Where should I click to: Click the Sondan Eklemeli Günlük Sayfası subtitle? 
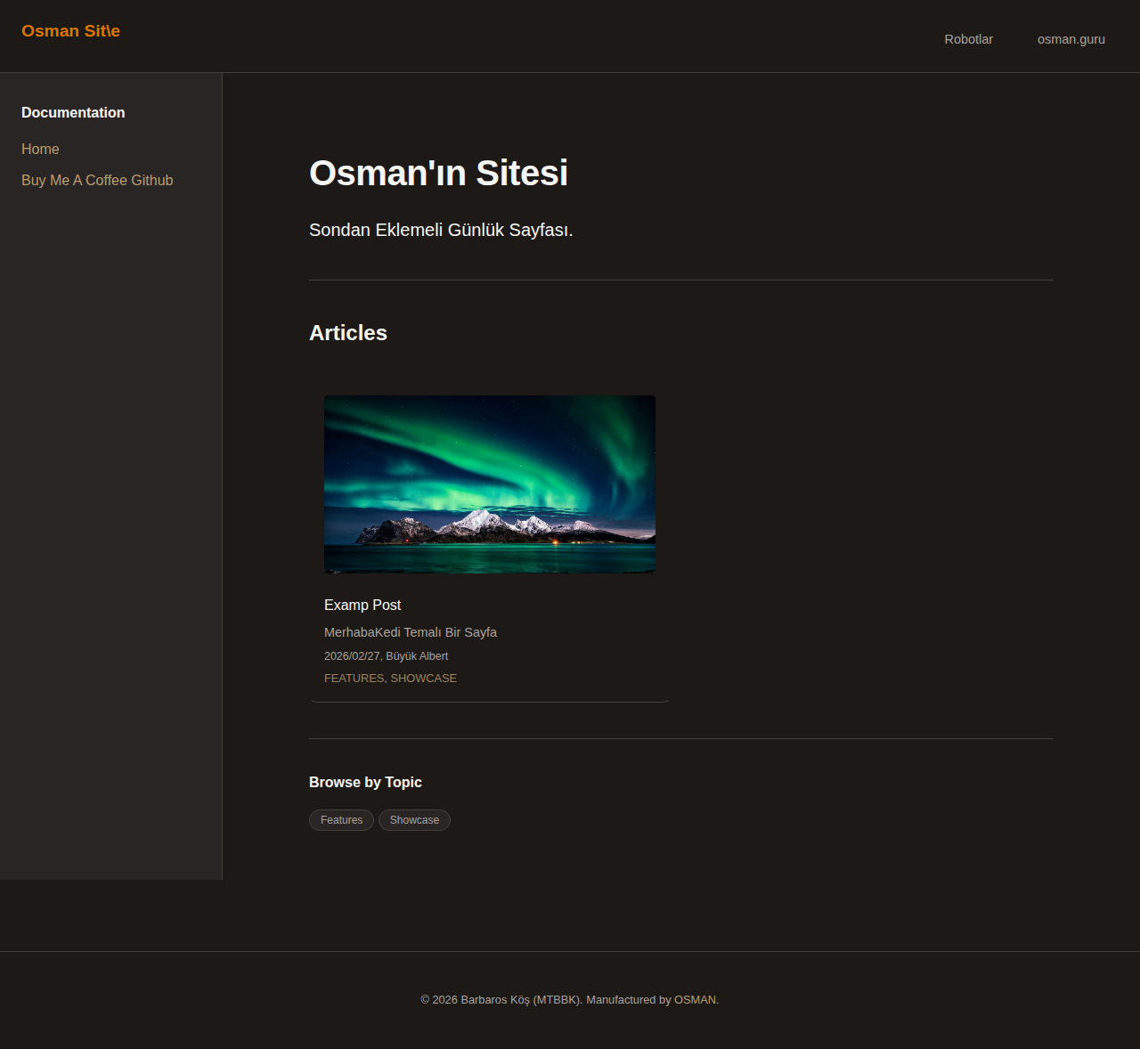(441, 230)
